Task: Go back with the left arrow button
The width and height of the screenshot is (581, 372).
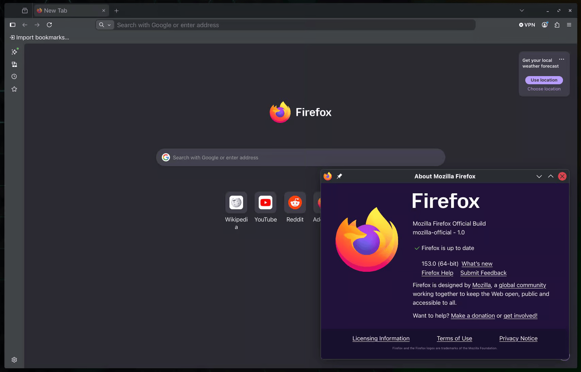Action: (x=25, y=25)
